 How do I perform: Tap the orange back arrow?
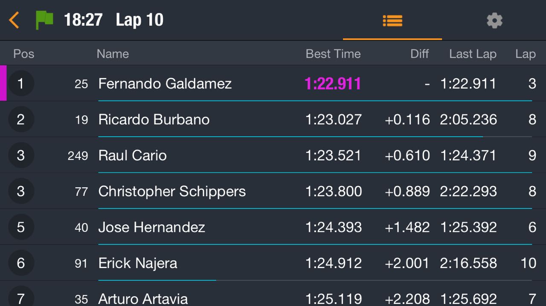point(14,20)
